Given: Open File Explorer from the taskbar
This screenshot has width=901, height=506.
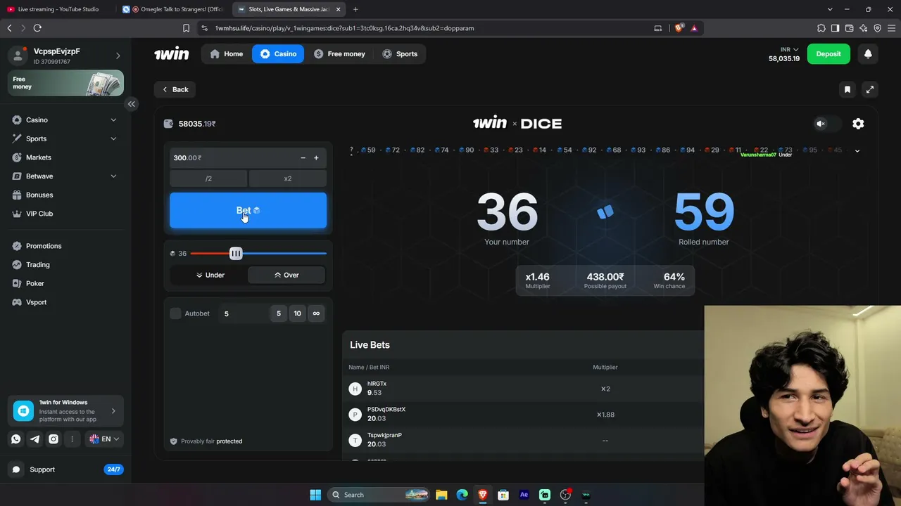Looking at the screenshot, I should pyautogui.click(x=441, y=495).
